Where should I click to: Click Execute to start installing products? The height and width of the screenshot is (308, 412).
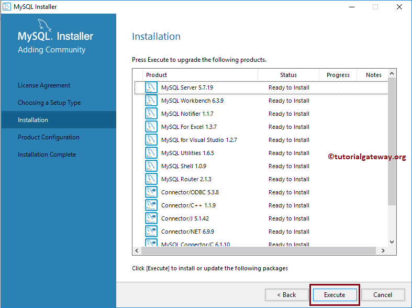coord(335,295)
